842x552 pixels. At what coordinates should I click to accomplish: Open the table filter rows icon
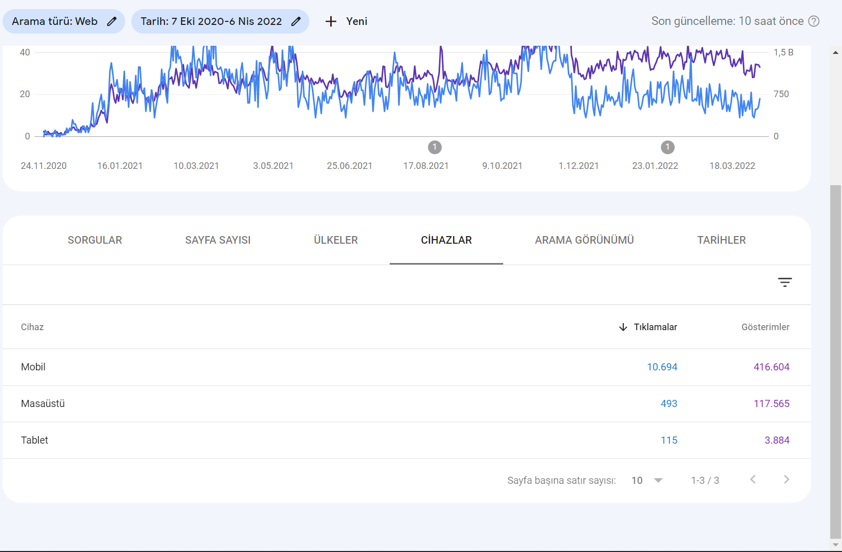pos(785,282)
